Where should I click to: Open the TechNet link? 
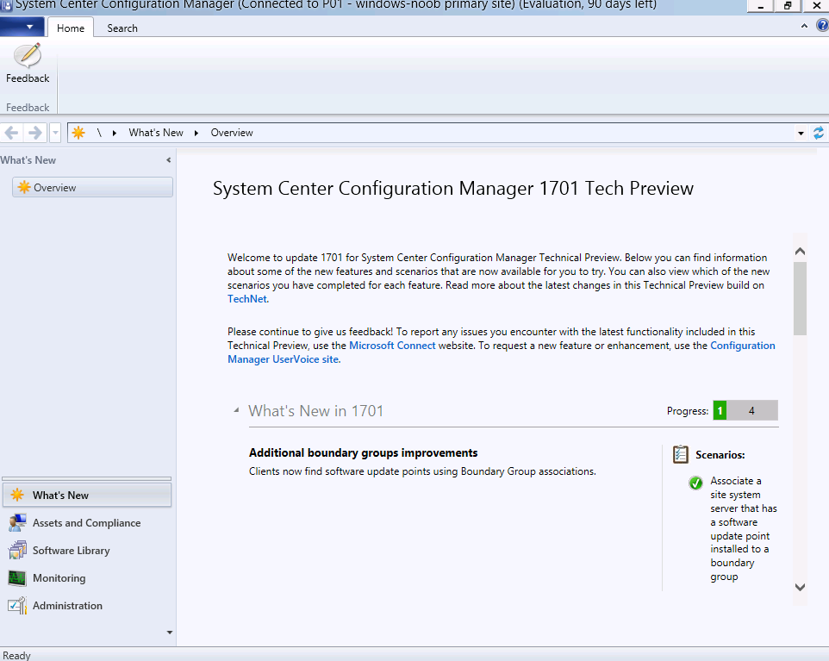247,299
